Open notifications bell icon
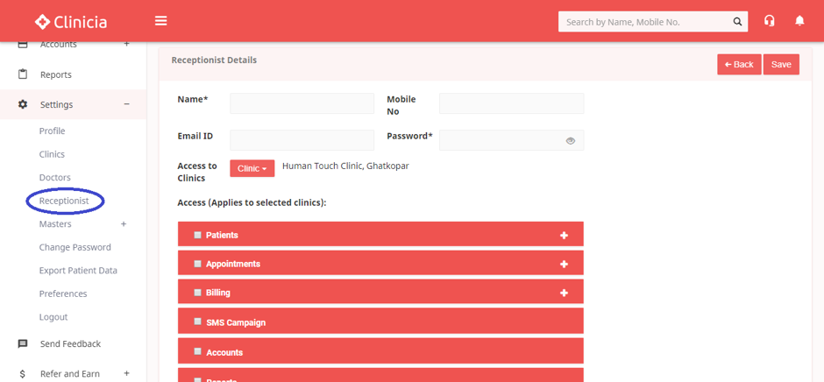824x382 pixels. pos(799,21)
